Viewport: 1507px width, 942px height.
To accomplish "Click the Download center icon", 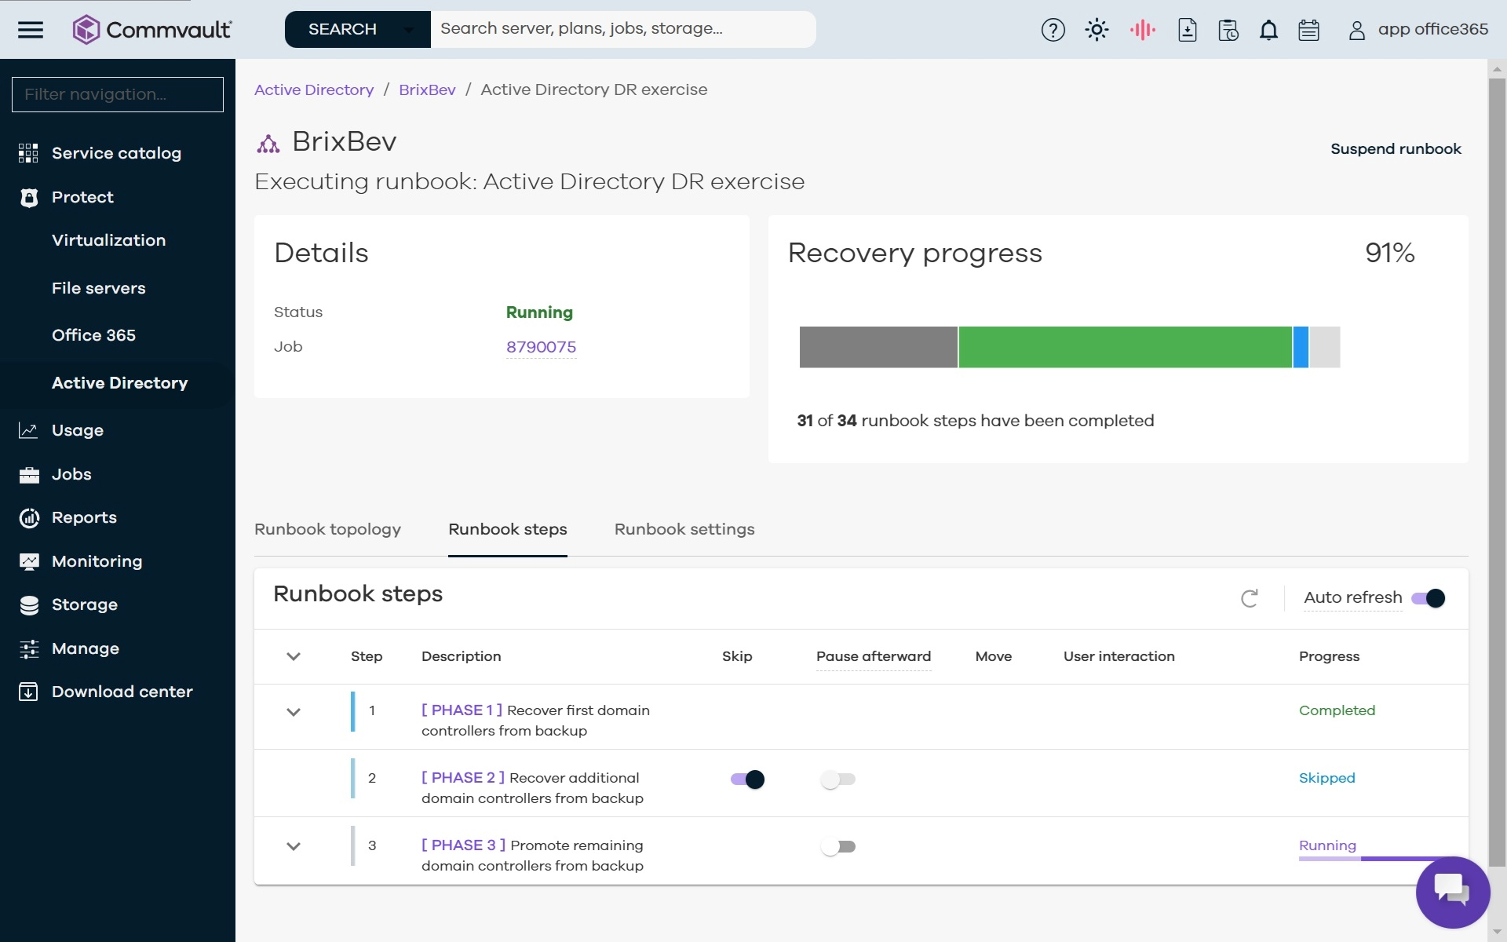I will click(x=28, y=692).
